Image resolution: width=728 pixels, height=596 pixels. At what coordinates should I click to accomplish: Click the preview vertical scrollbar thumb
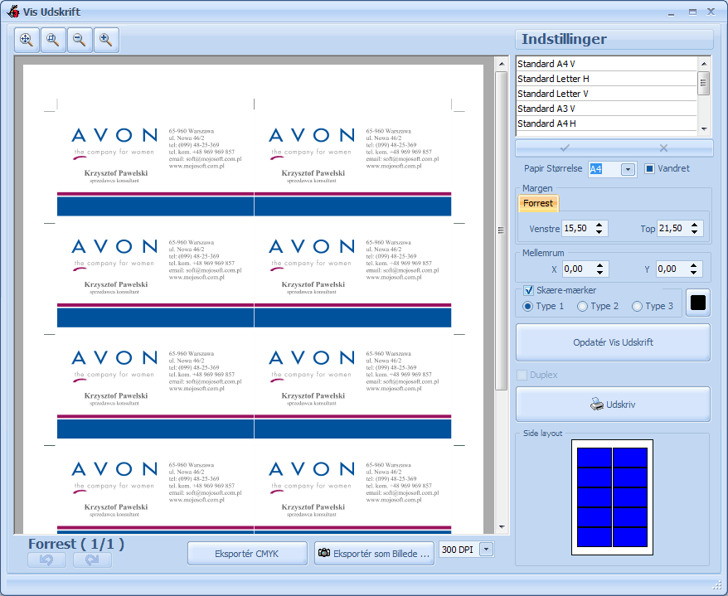pyautogui.click(x=502, y=230)
